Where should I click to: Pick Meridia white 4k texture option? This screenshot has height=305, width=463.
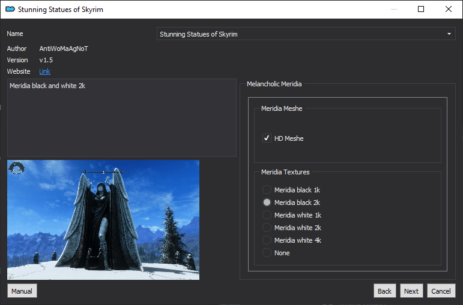pos(267,240)
